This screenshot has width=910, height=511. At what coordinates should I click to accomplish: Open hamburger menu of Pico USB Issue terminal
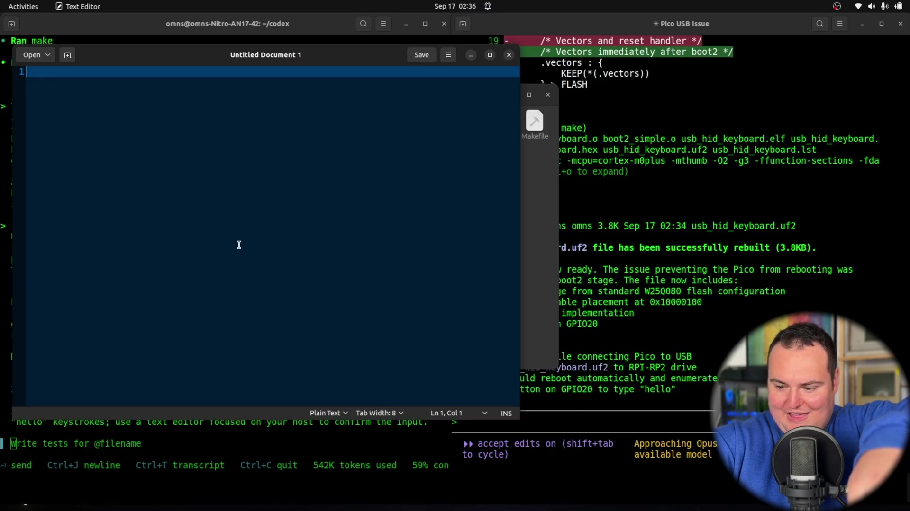coord(840,24)
